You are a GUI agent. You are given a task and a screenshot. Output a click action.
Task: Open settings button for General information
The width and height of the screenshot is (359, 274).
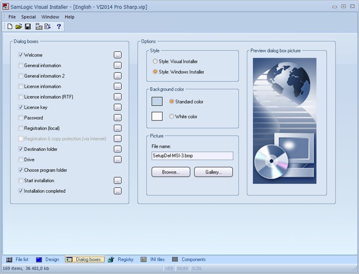point(117,66)
